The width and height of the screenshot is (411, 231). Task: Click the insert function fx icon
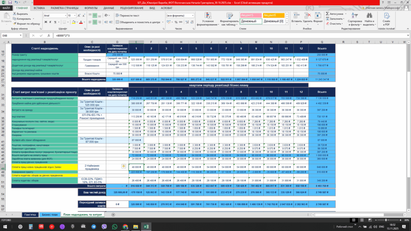[x=49, y=35]
